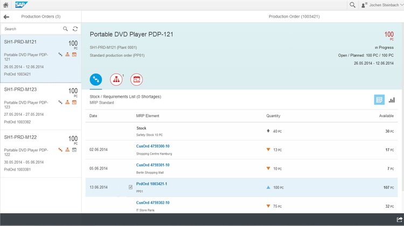Click into the orders Search field
Viewport: 404px width, 226px height.
pyautogui.click(x=32, y=29)
